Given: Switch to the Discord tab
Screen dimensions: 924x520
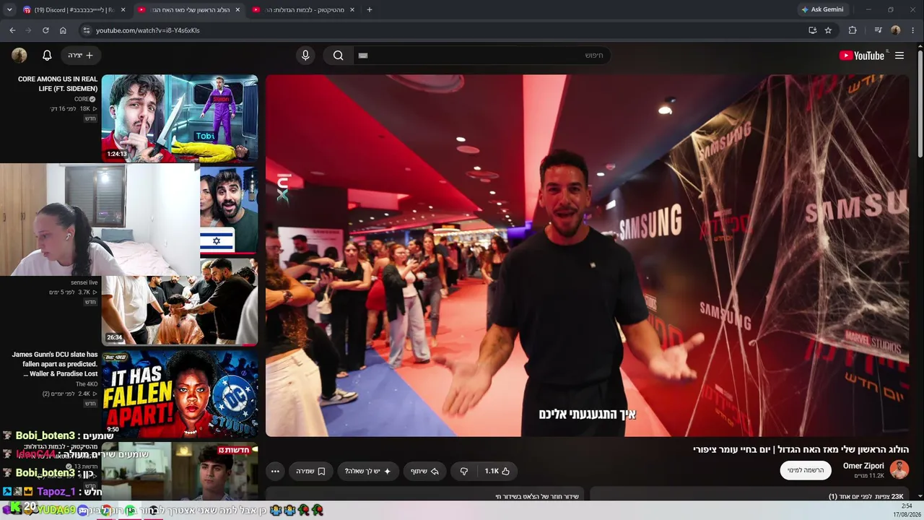Looking at the screenshot, I should point(73,9).
